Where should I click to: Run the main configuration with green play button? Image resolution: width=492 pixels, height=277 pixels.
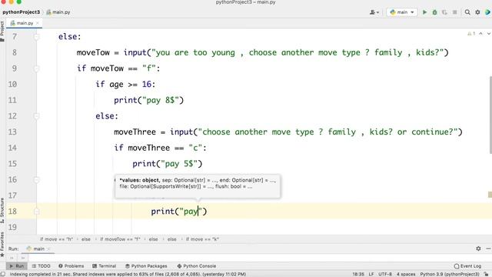[424, 12]
